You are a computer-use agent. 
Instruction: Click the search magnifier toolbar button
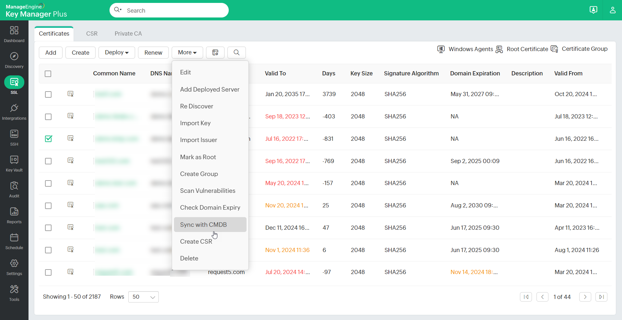236,52
